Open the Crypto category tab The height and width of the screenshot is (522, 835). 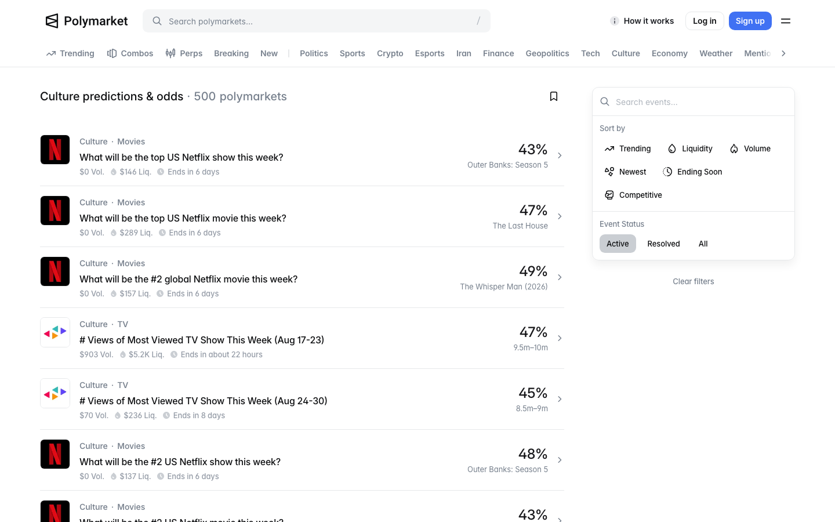pos(390,53)
